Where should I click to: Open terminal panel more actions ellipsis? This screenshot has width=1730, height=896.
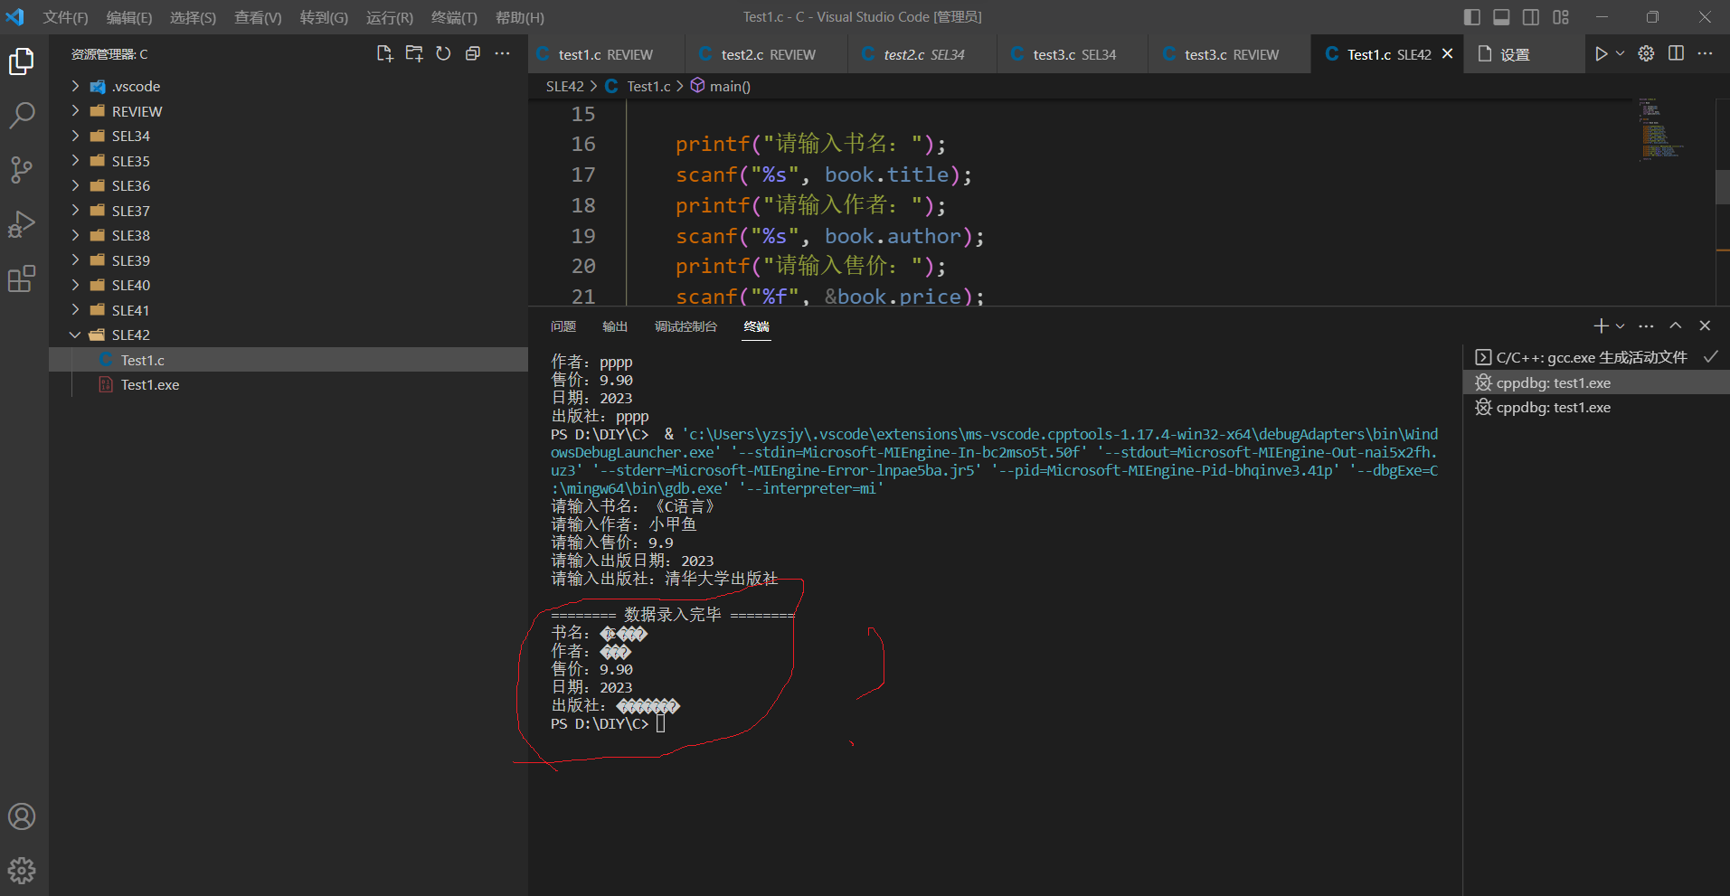[x=1646, y=325]
